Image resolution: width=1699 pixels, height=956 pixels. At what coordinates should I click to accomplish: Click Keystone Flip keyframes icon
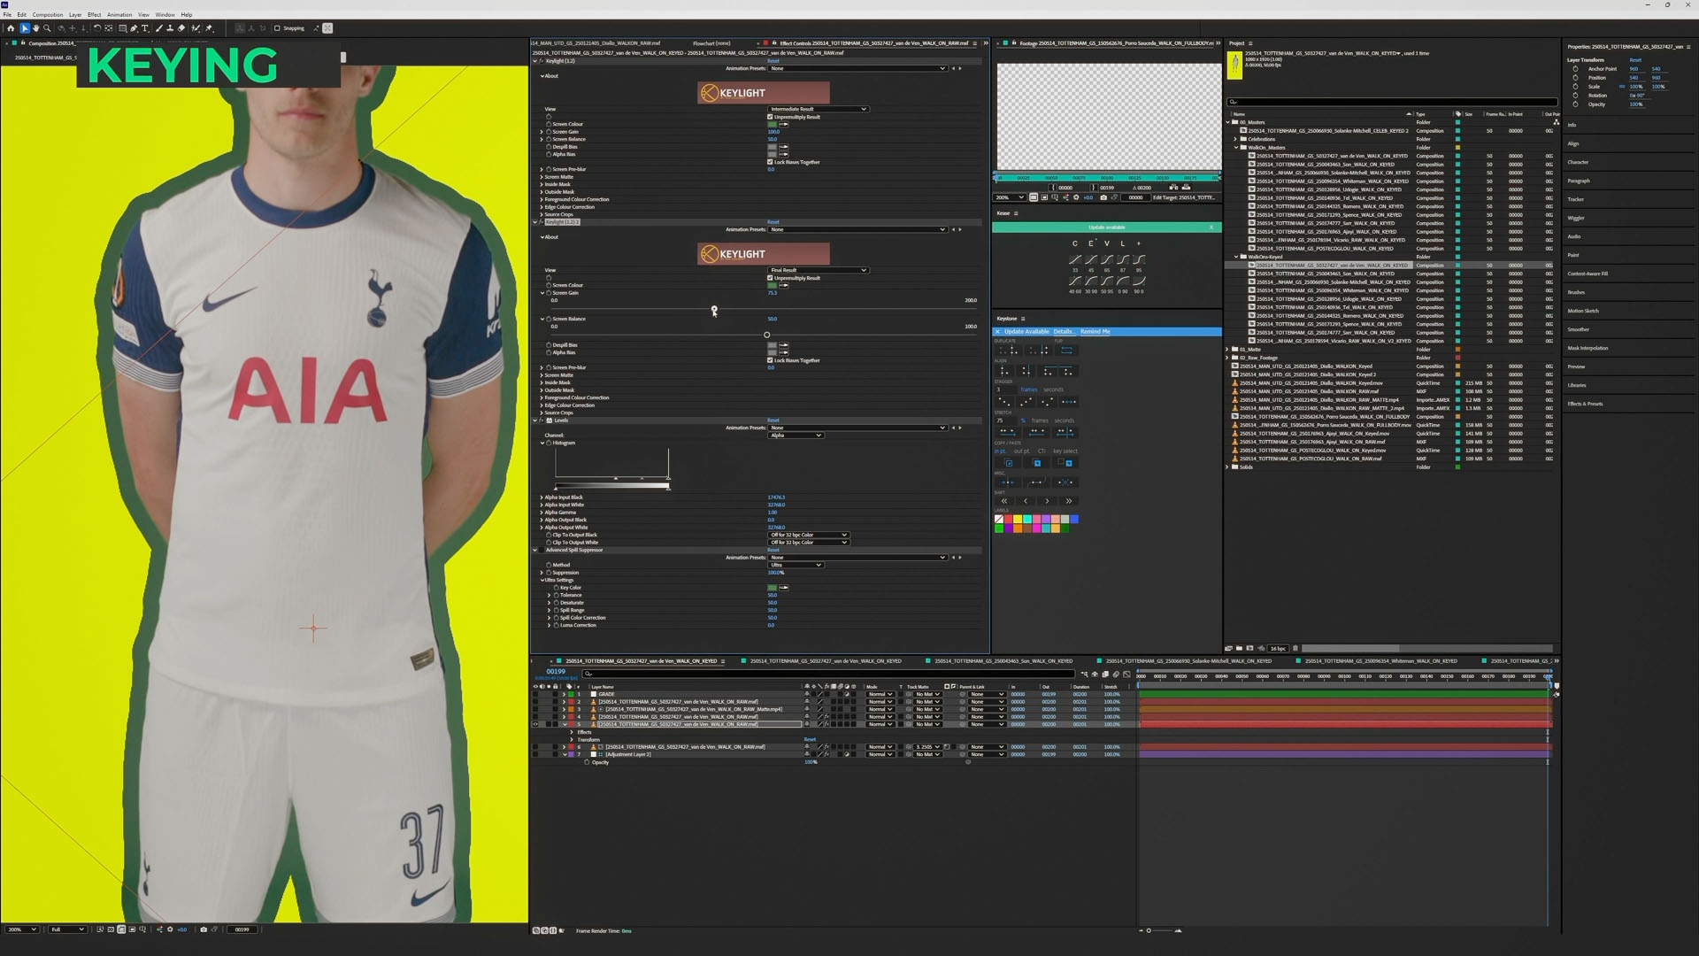coord(1066,350)
